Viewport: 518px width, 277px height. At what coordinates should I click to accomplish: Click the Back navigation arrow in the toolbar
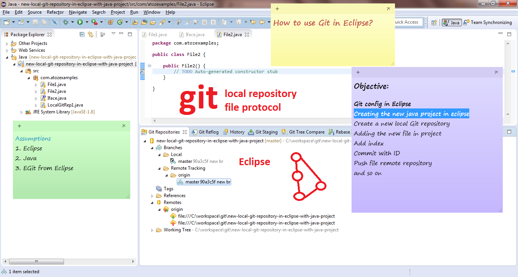click(x=262, y=22)
